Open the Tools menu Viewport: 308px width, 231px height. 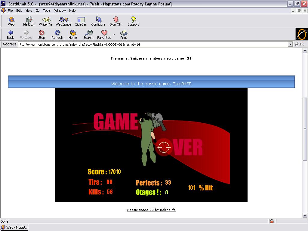[47, 11]
